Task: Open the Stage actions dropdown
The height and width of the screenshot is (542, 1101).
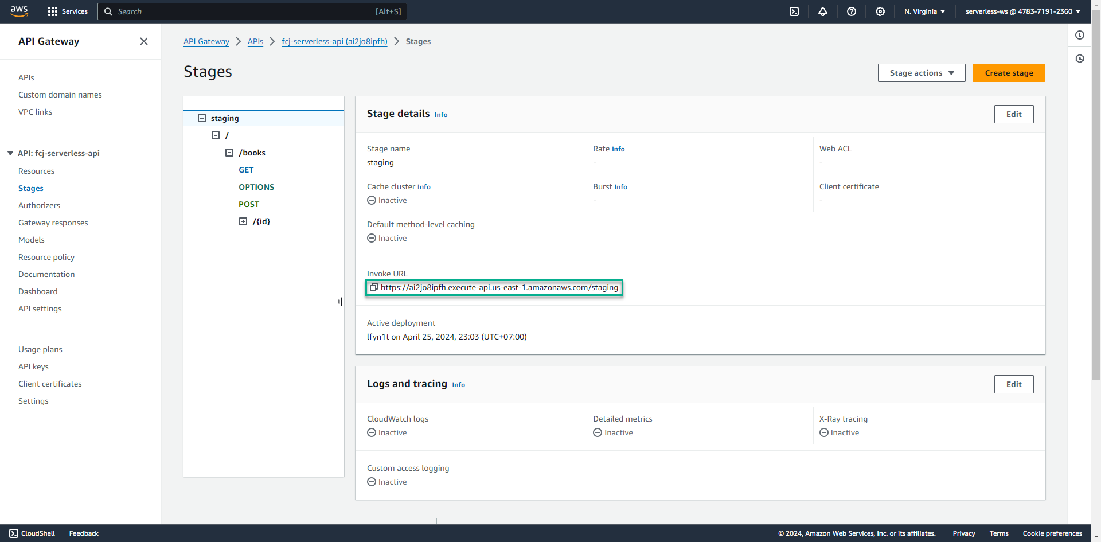Action: (x=922, y=73)
